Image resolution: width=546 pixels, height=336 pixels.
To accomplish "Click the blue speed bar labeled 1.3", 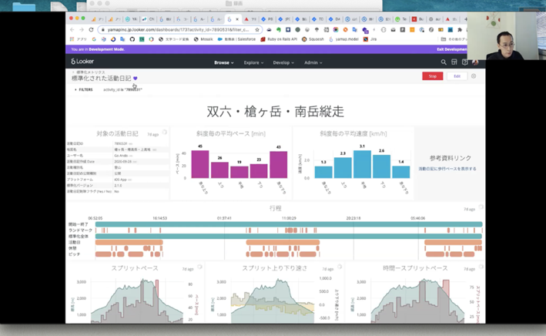I will click(x=323, y=172).
